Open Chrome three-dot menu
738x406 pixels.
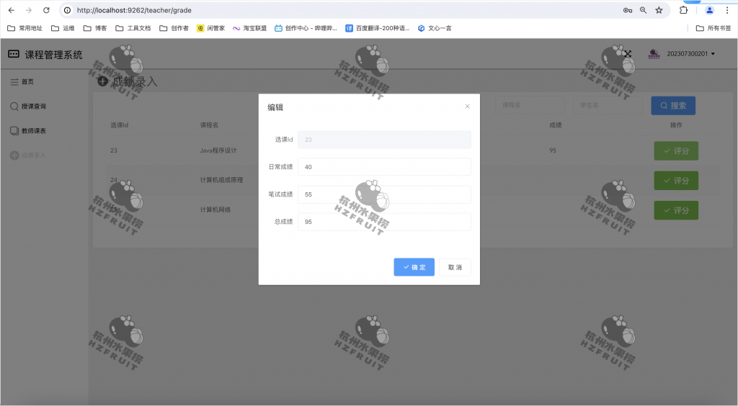(x=726, y=10)
